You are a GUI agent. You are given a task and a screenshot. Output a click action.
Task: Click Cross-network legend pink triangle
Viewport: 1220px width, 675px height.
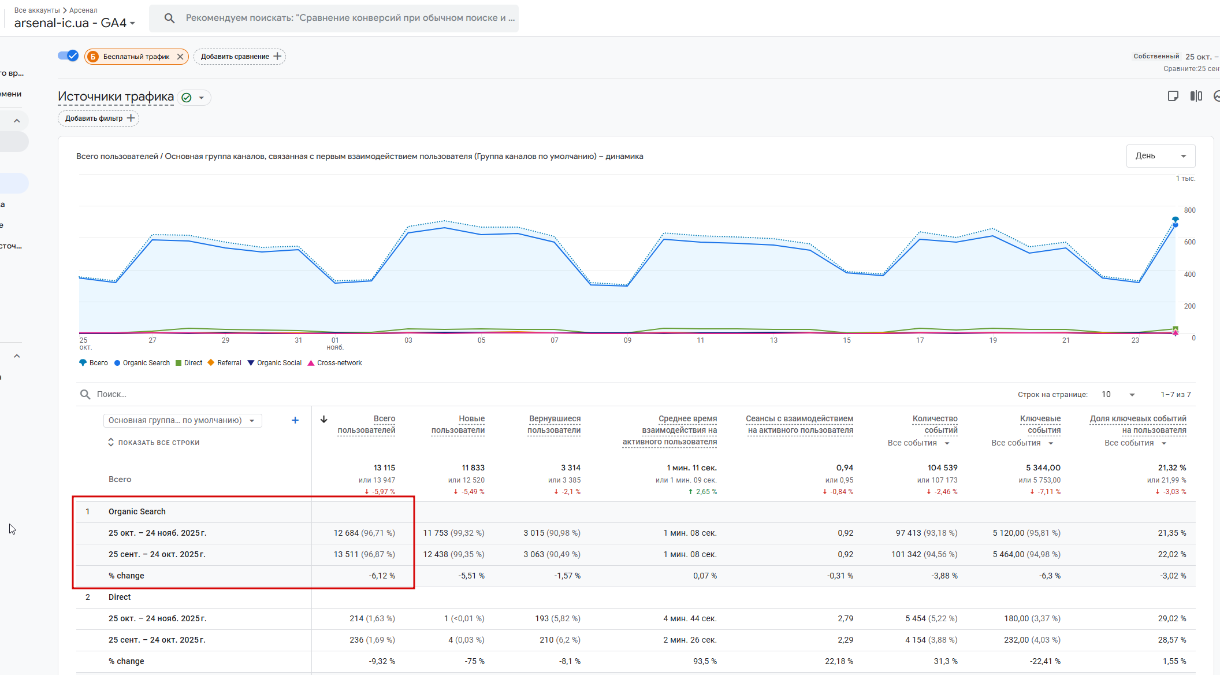click(311, 363)
